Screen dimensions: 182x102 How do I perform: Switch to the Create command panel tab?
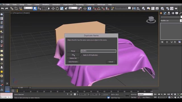[161, 13]
